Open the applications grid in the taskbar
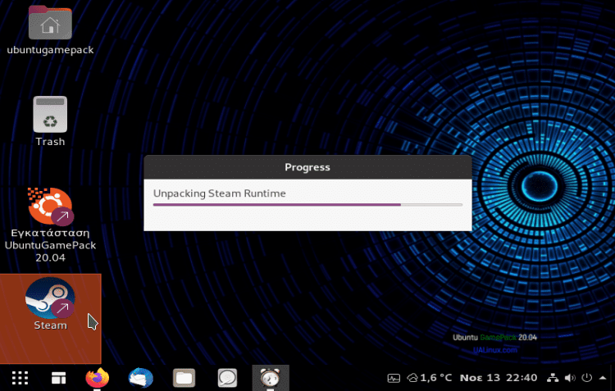This screenshot has width=615, height=391. coord(20,378)
